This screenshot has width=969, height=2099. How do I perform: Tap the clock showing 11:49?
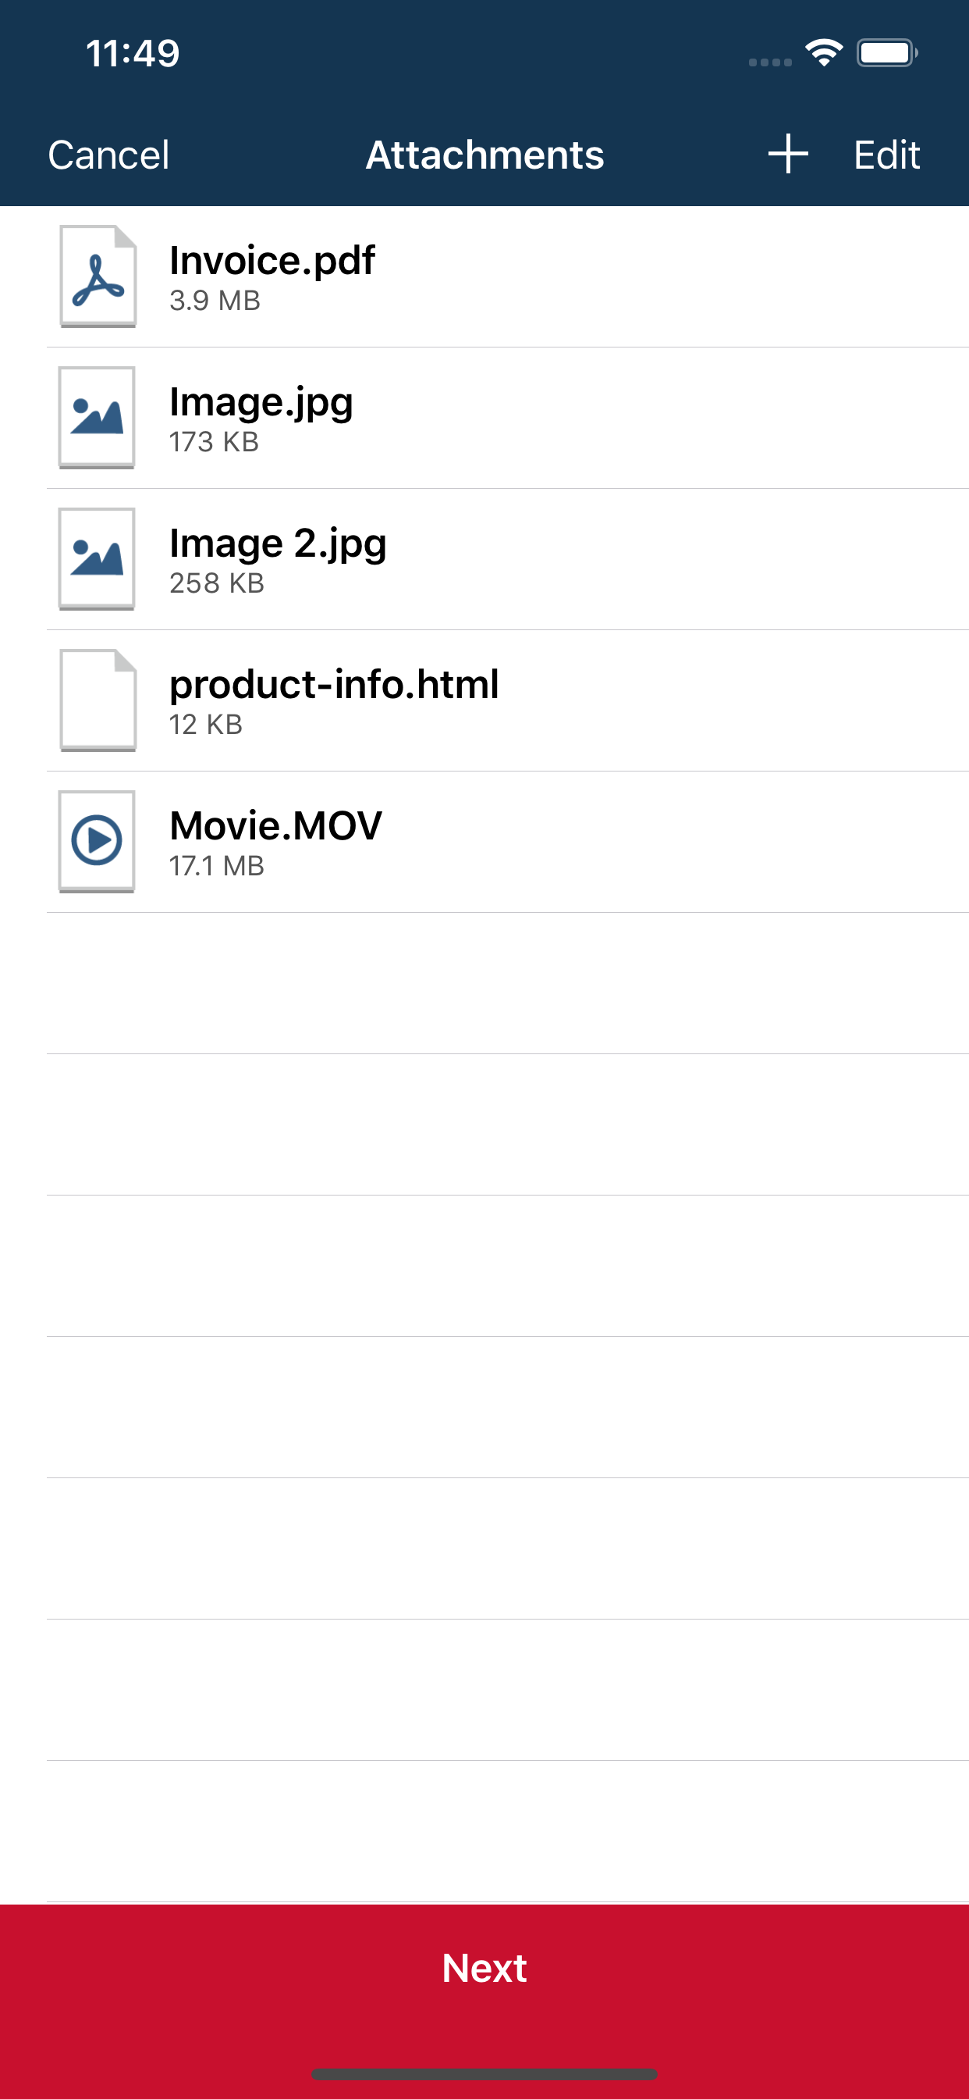coord(133,52)
